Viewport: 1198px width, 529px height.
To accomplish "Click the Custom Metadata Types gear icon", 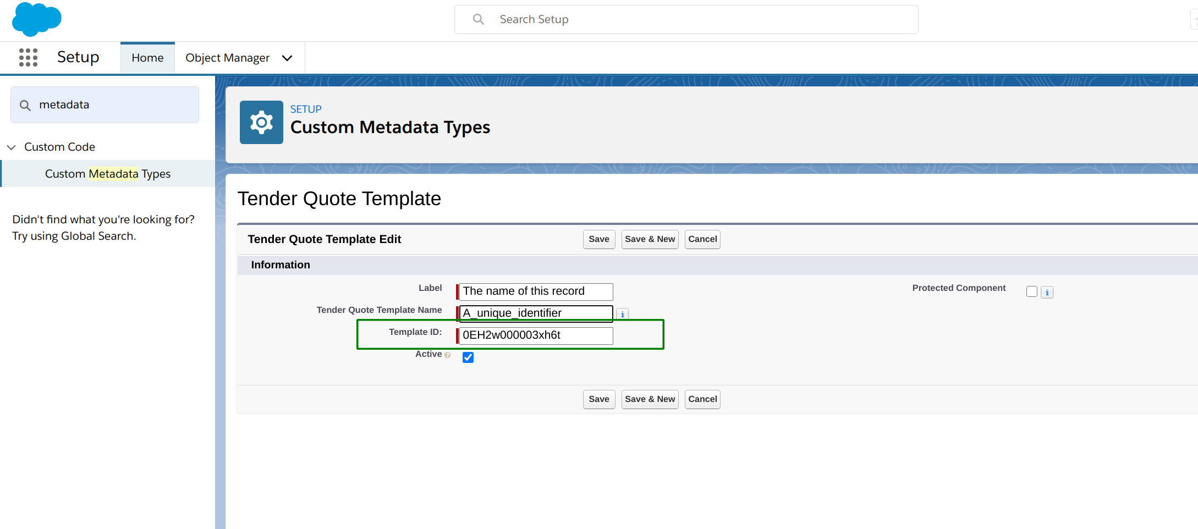I will [x=261, y=122].
